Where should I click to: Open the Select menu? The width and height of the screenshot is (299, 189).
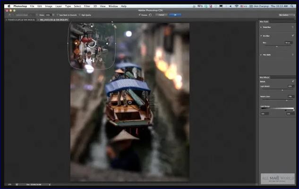77,6
